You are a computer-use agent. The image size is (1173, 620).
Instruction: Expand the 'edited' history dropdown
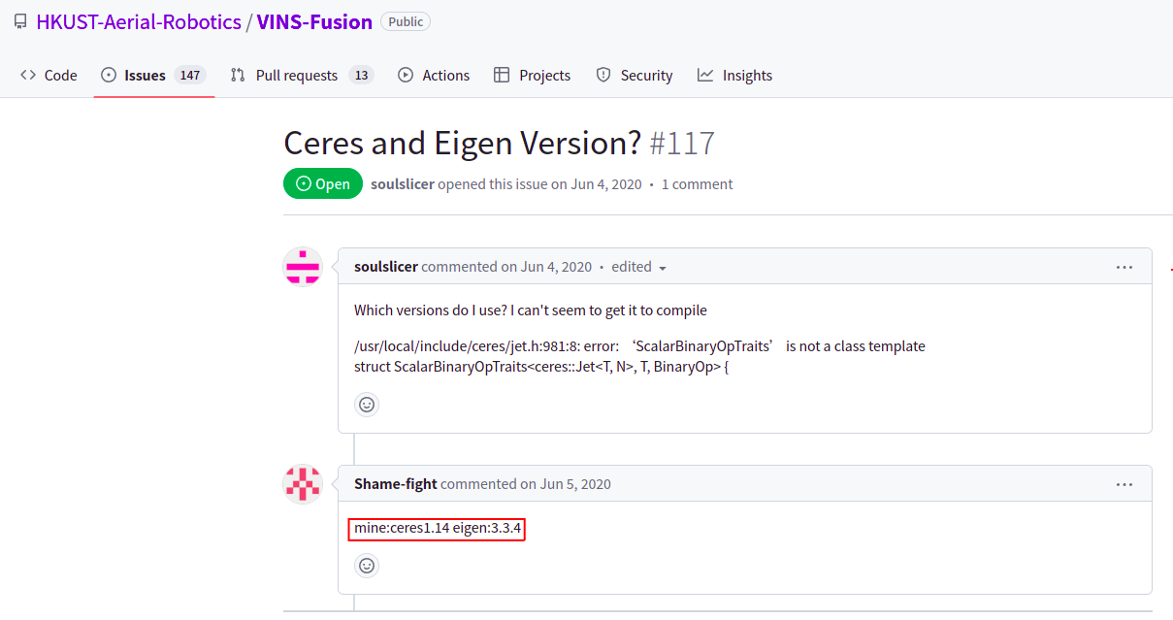638,267
